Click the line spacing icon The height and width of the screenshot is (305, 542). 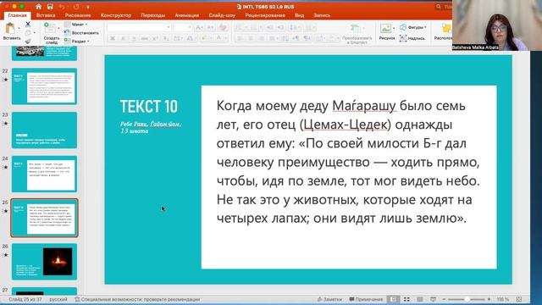(x=293, y=27)
